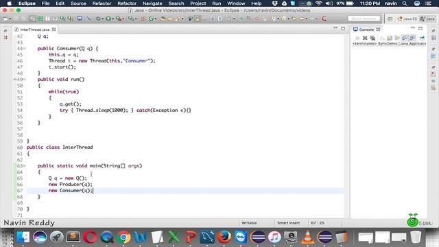The height and width of the screenshot is (247, 439).
Task: Toggle Mark Occurrences in main toolbar
Action: pos(198,19)
